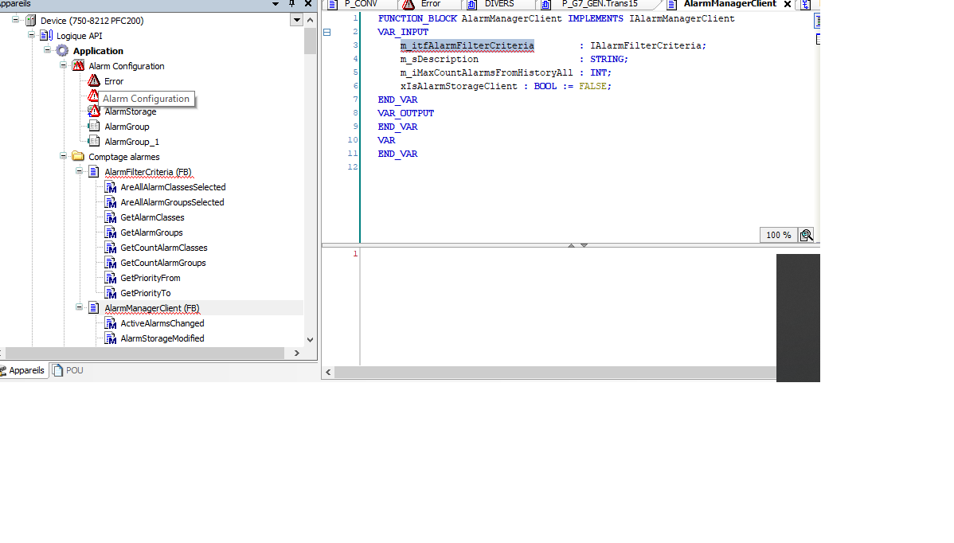954x543 pixels.
Task: Switch to the DIVERS editor tab
Action: (x=499, y=4)
